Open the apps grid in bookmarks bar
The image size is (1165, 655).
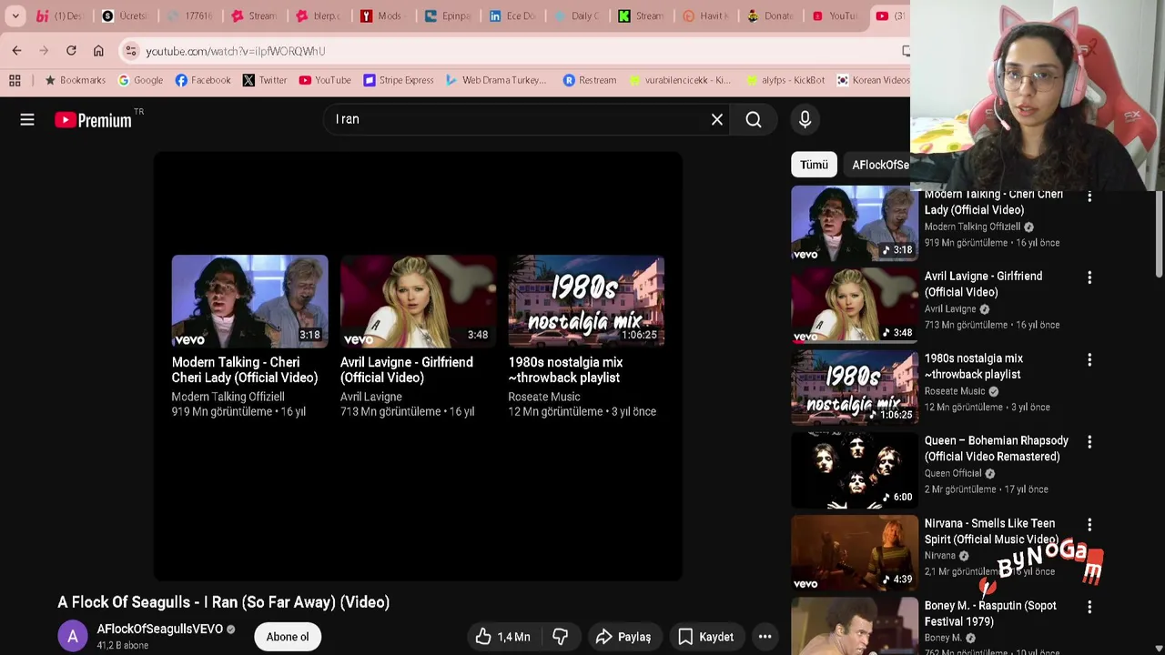click(15, 80)
